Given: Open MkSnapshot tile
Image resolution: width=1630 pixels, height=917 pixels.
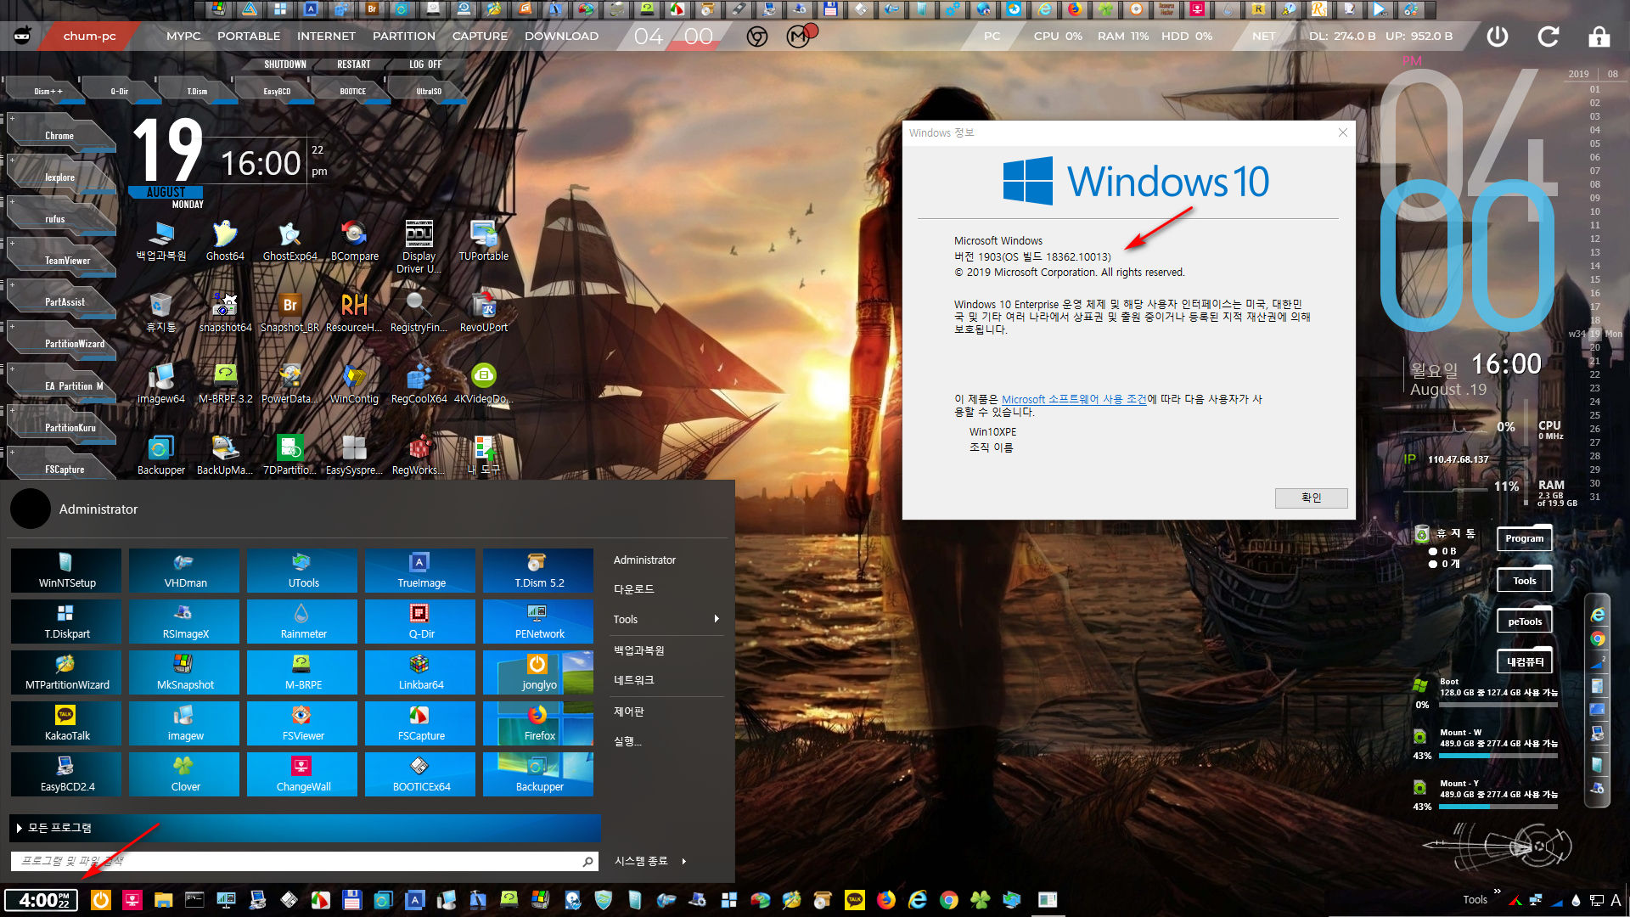Looking at the screenshot, I should pos(184,672).
